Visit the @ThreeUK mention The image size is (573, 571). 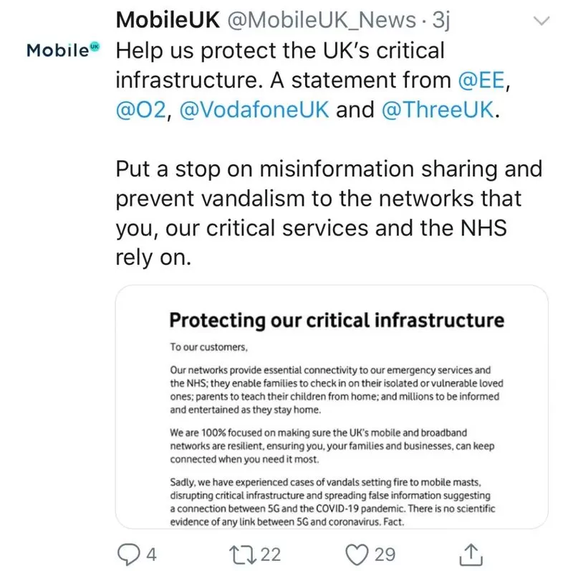click(438, 110)
